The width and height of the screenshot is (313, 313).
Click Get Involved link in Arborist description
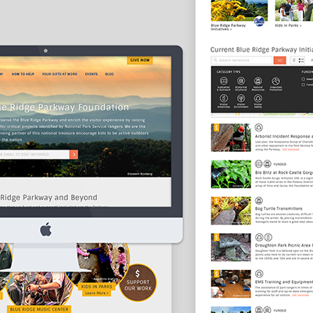click(290, 149)
